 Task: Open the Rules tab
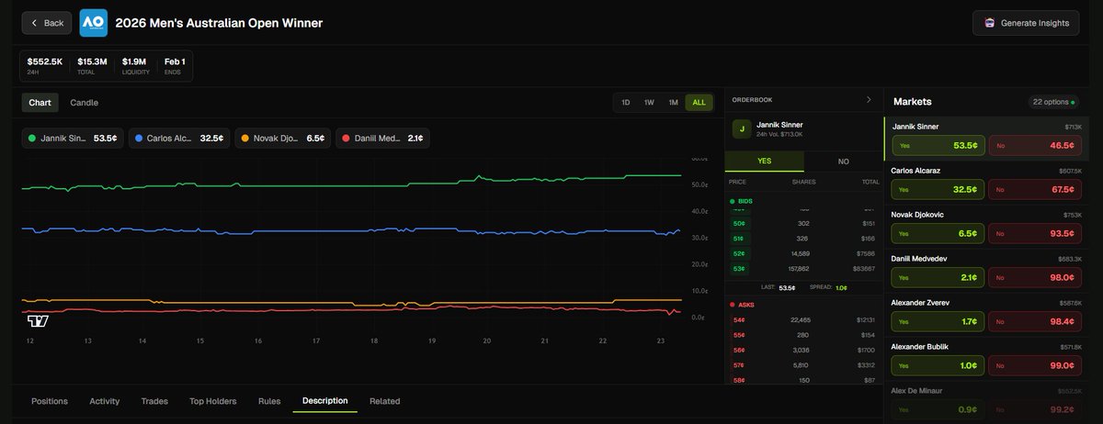pyautogui.click(x=269, y=401)
